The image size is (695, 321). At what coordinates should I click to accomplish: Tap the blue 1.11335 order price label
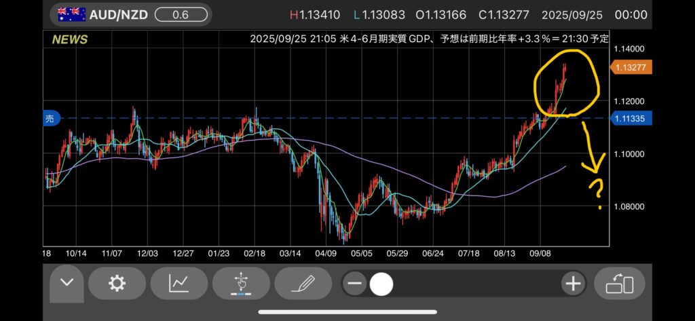[631, 118]
